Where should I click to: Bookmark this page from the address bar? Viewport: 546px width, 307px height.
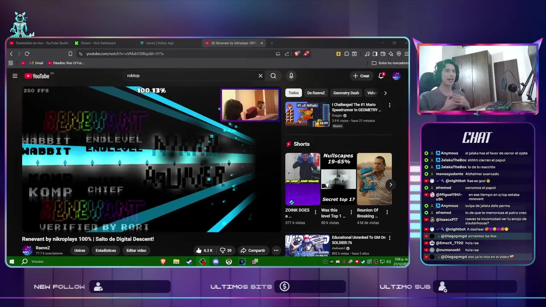70,54
